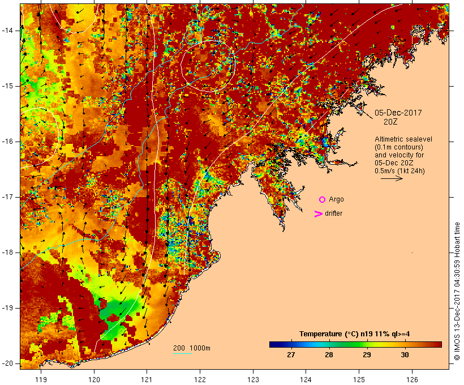Click the '05-Dec-2017' date label
This screenshot has width=464, height=385.
[398, 113]
